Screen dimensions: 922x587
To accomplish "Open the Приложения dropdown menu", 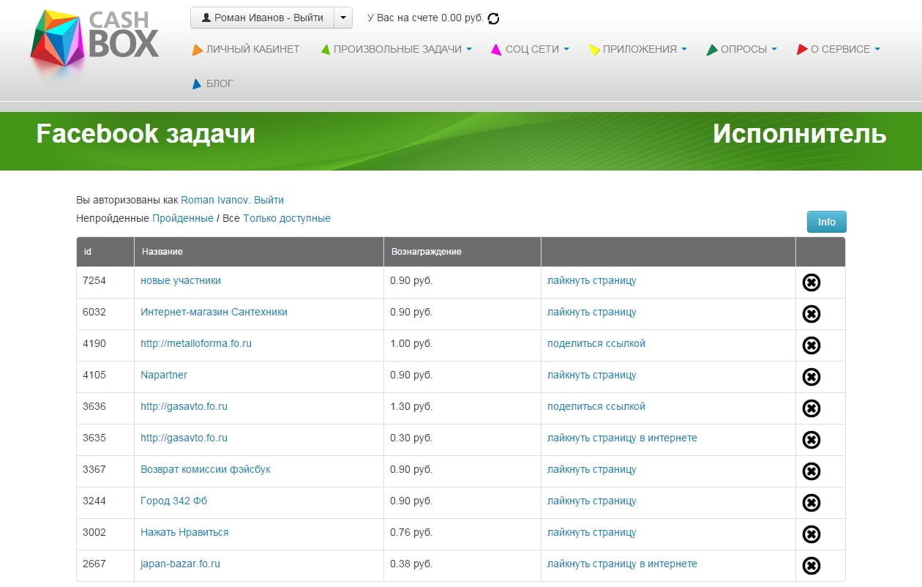I will [x=638, y=49].
